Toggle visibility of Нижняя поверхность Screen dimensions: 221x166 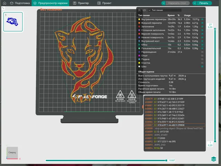click(202, 38)
